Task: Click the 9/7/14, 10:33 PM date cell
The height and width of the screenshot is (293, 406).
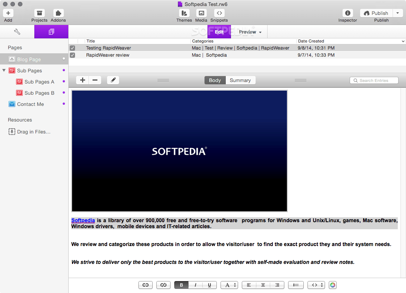Action: click(316, 55)
